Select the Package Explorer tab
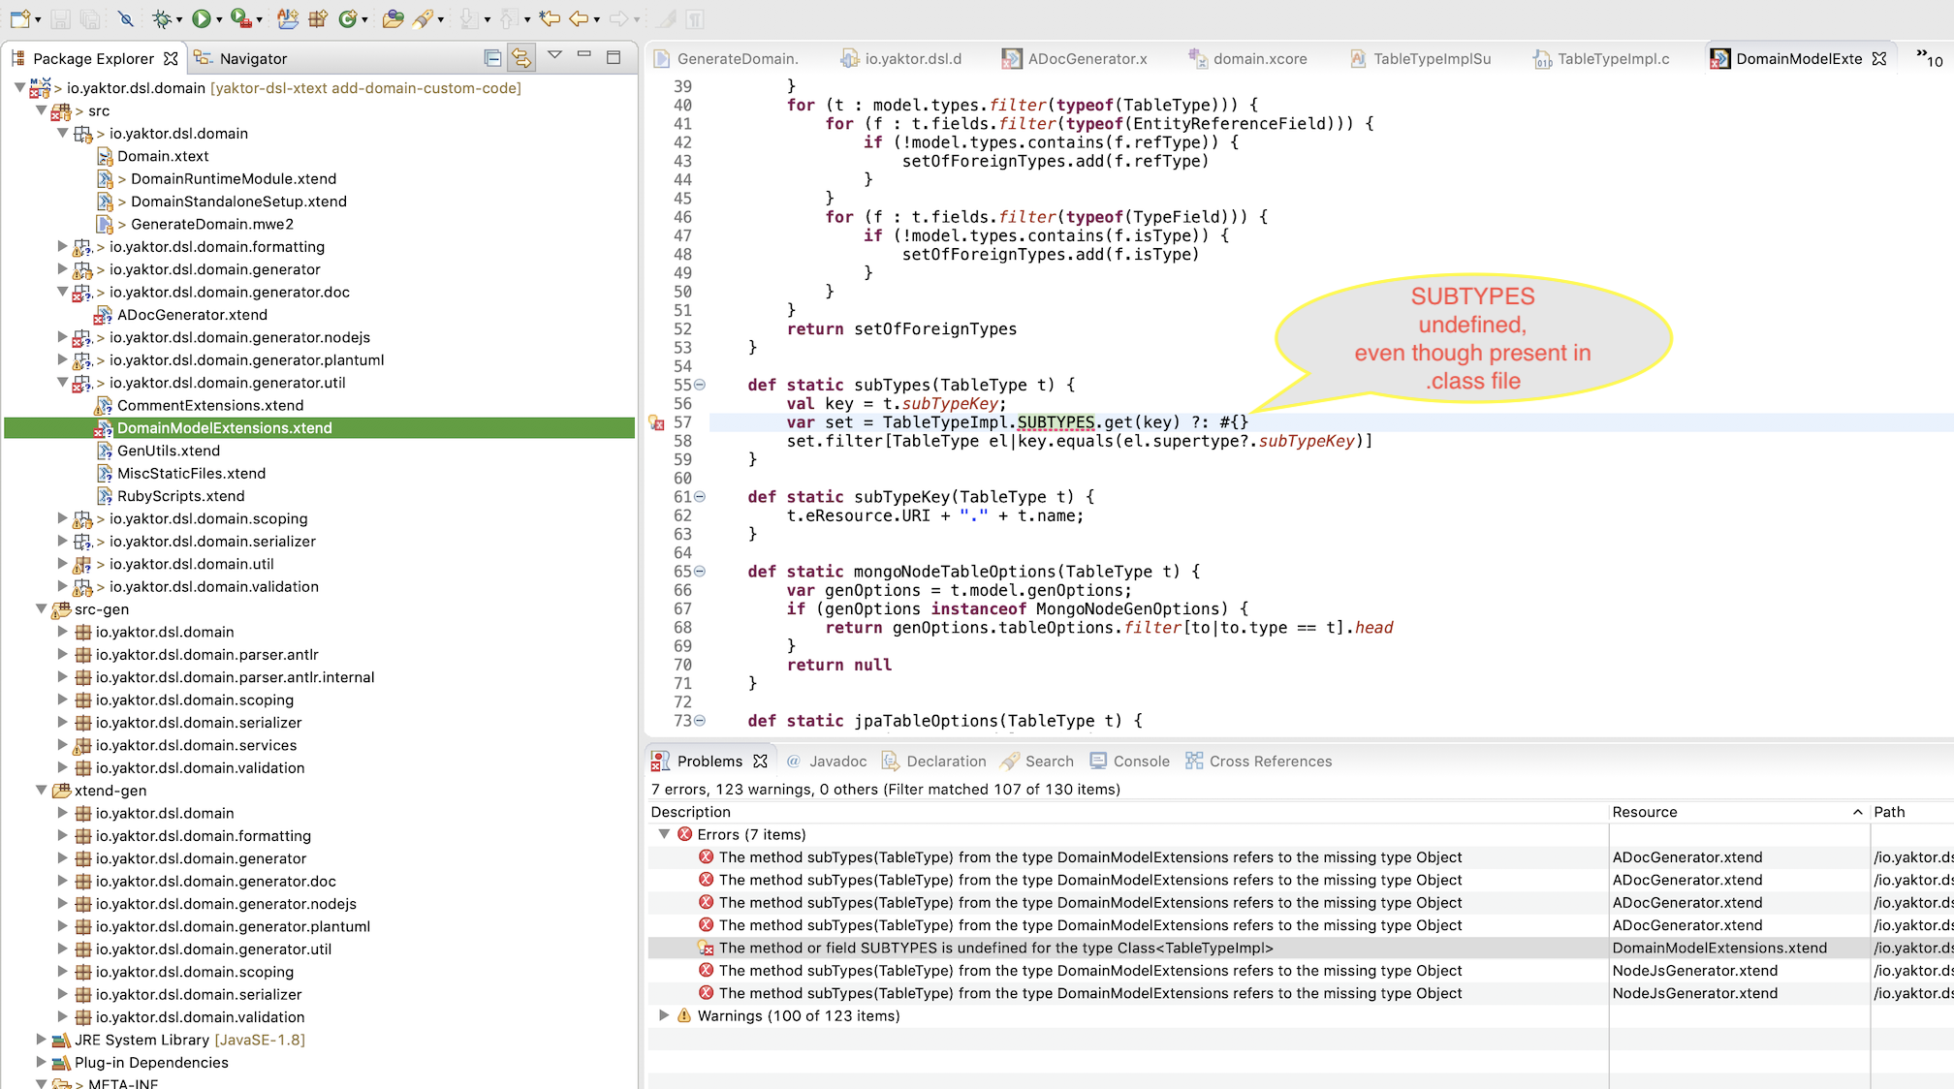Screen dimensions: 1954x1089 tap(93, 58)
